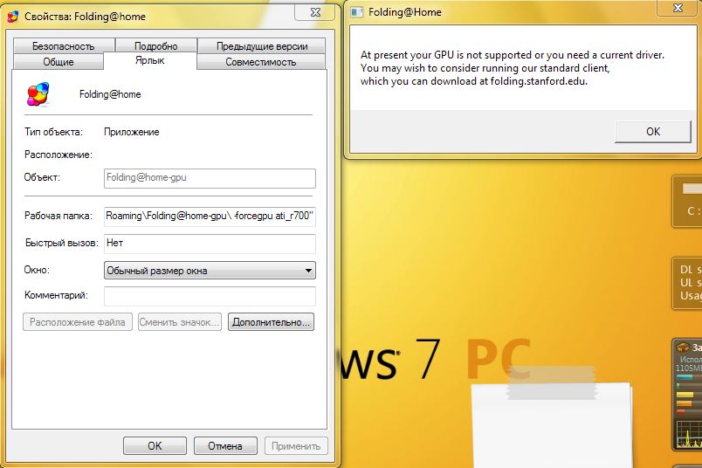The height and width of the screenshot is (468, 702).
Task: Open the Безопасность tab
Action: [x=64, y=46]
